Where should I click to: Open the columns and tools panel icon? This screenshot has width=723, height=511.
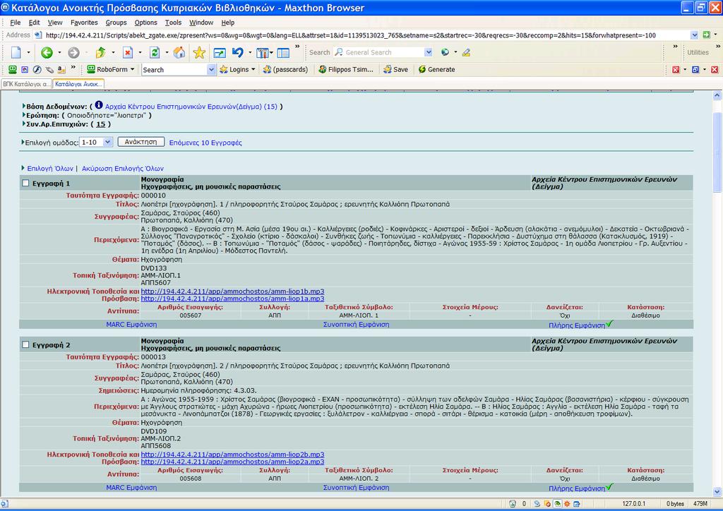pos(262,53)
